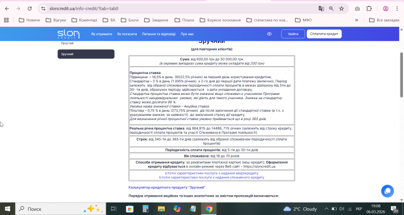
Task: Toggle the accessibility eye icon
Action: click(269, 34)
